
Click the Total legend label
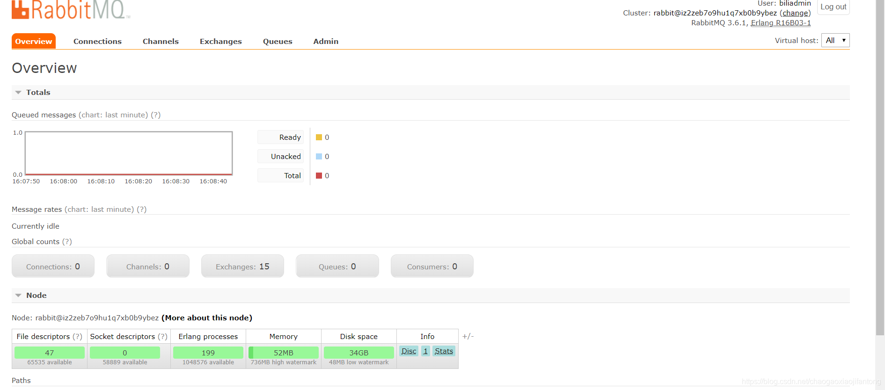(281, 175)
